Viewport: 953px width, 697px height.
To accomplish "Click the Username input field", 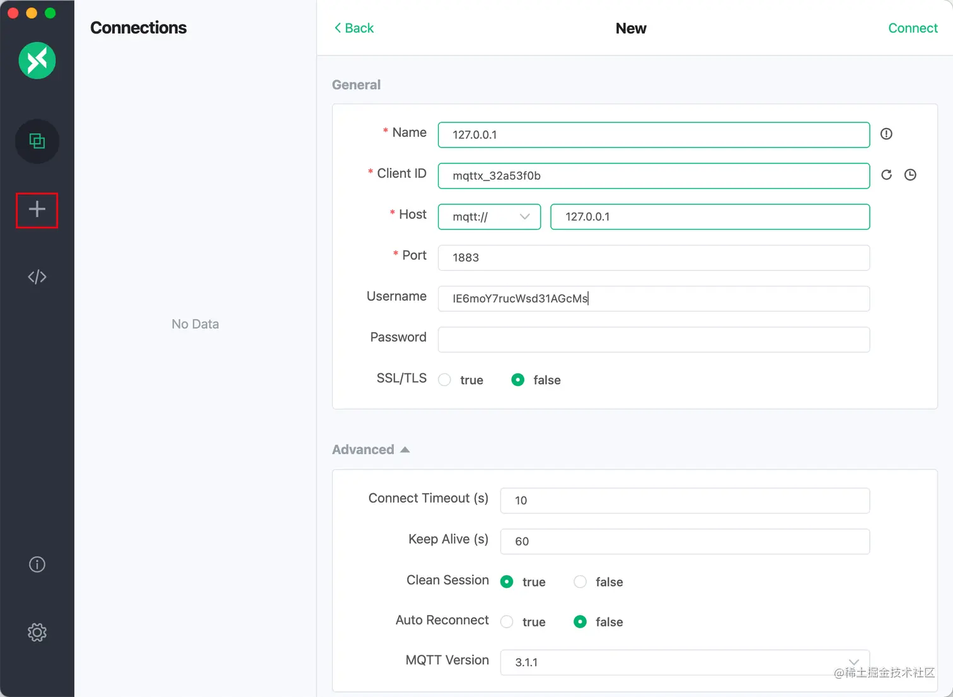I will (654, 298).
